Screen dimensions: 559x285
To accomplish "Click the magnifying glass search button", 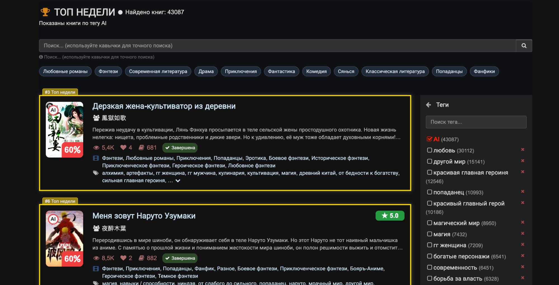I will (x=524, y=46).
